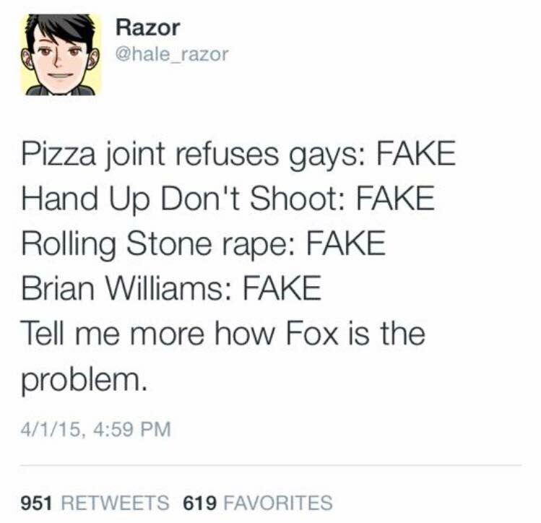This screenshot has height=523, width=541.
Task: Click the FAVORITES label
Action: coord(278,502)
